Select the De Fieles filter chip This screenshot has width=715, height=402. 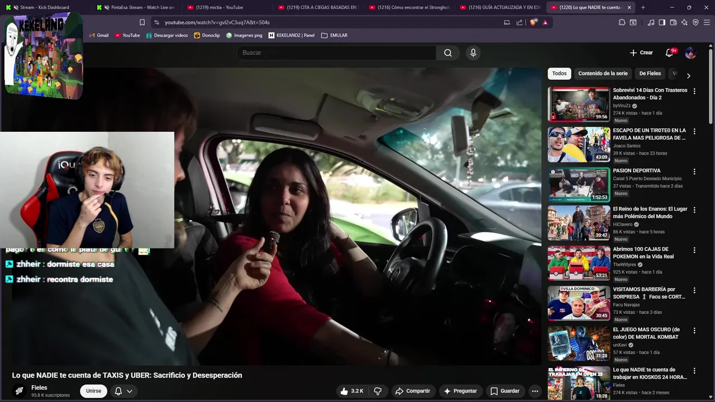coord(650,73)
